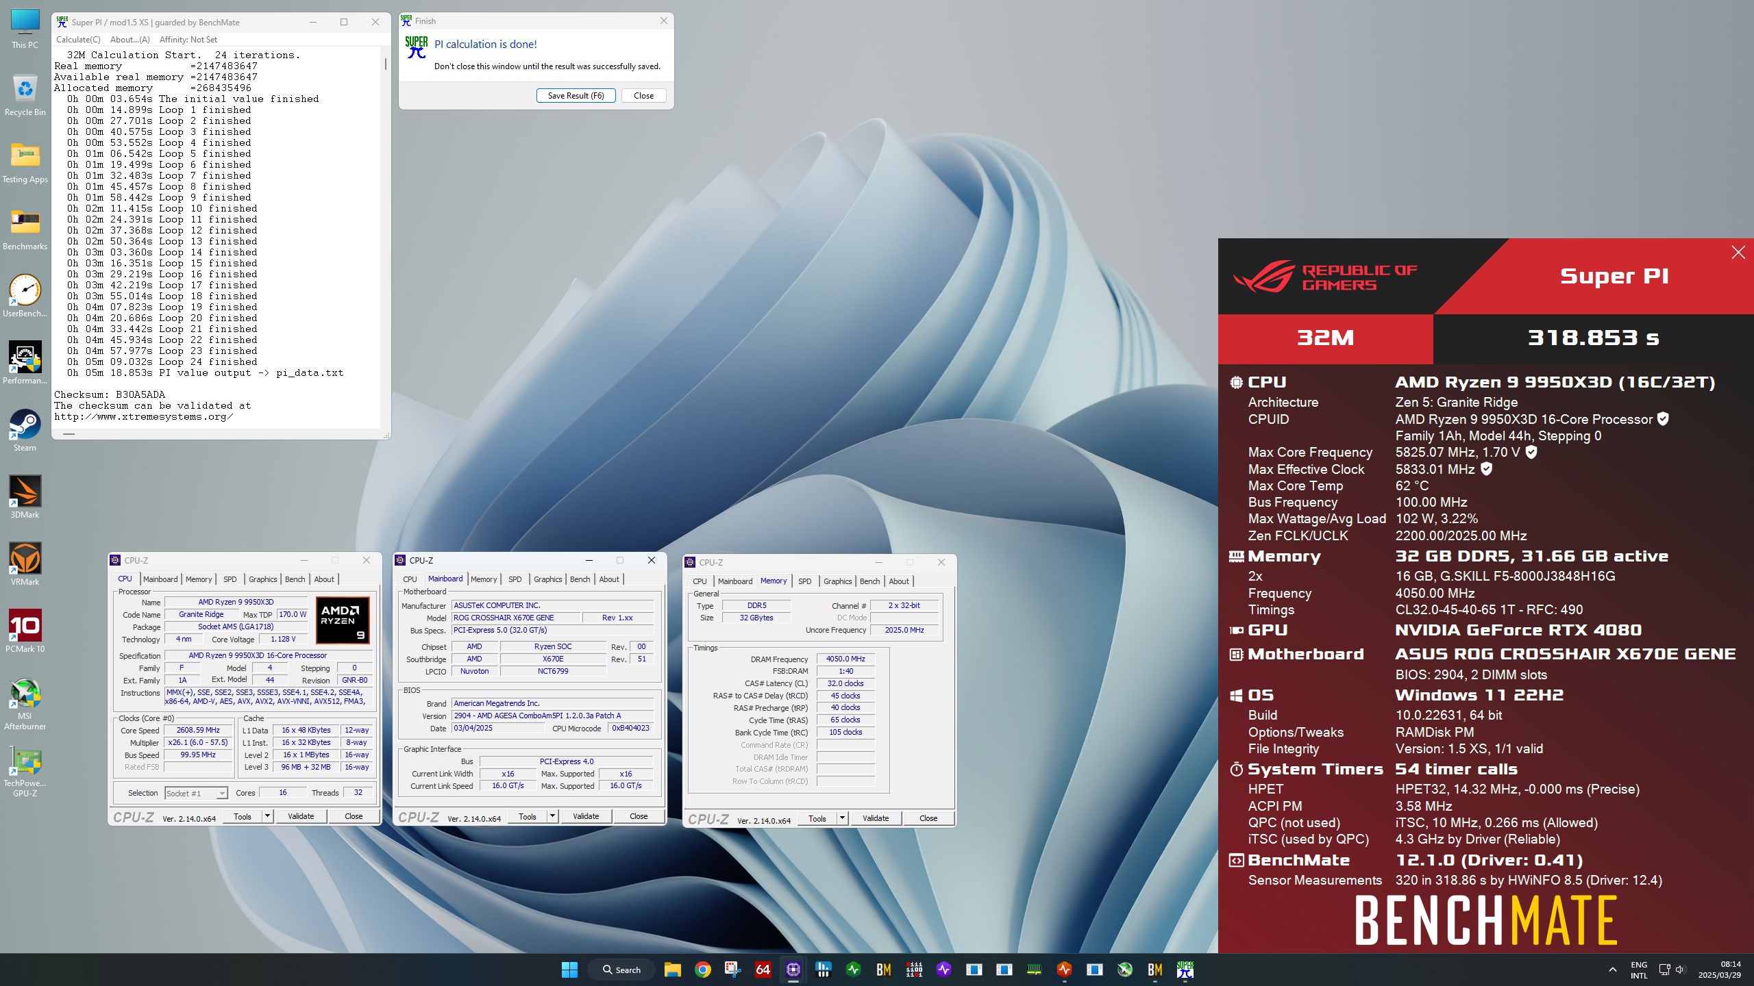
Task: Click the Checksum: B30A5ADA line
Action: pyautogui.click(x=110, y=395)
